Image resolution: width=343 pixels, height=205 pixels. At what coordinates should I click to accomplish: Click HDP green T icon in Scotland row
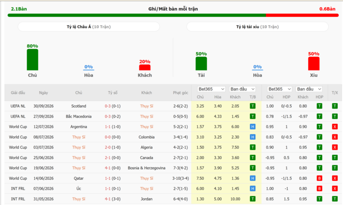(x=319, y=106)
